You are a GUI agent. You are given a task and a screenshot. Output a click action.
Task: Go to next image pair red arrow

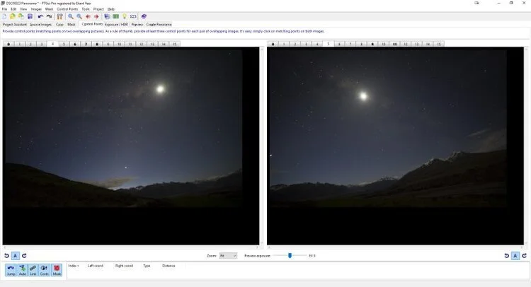click(96, 16)
